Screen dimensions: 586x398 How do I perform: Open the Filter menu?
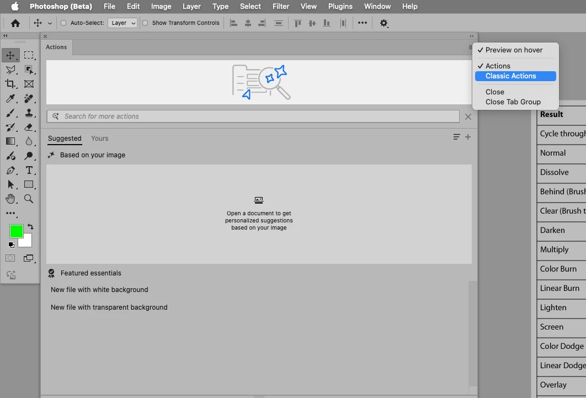coord(281,7)
